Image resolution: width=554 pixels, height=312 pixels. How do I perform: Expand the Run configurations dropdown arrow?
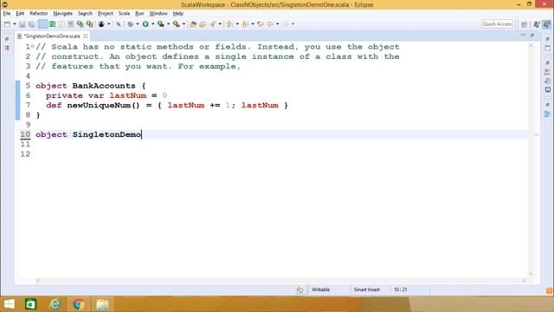152,24
